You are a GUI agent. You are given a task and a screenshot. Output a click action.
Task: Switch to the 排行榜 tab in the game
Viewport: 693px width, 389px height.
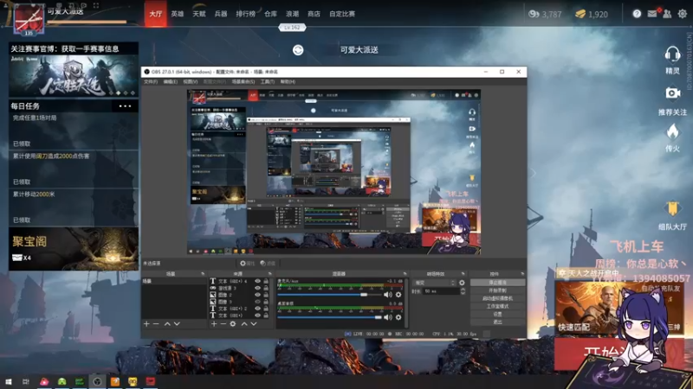tap(246, 14)
